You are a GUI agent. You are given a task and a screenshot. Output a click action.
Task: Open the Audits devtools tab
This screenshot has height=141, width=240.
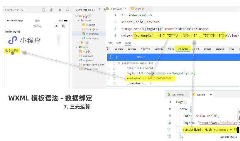coord(196,49)
